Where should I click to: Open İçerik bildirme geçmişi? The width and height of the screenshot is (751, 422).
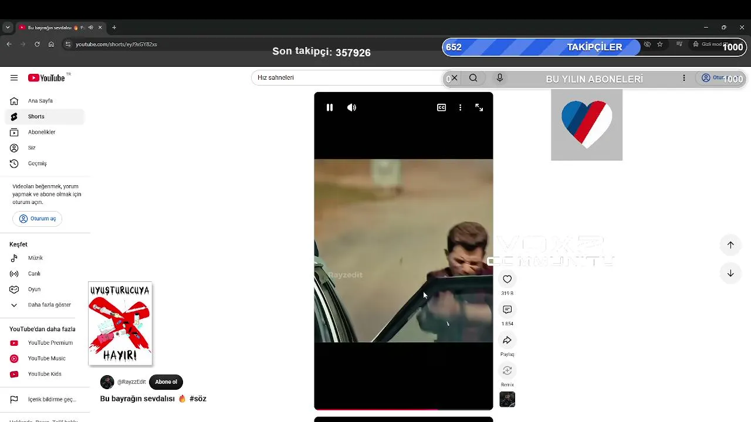[45, 400]
